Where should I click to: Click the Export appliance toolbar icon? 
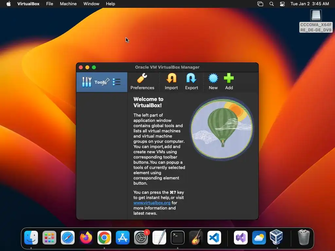coord(191,82)
